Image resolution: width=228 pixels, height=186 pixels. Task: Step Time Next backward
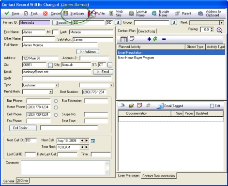[82, 147]
